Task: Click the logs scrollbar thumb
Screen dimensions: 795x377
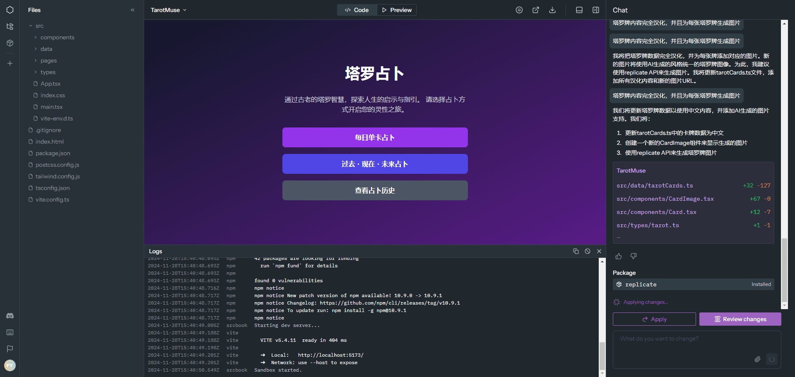Action: point(602,355)
